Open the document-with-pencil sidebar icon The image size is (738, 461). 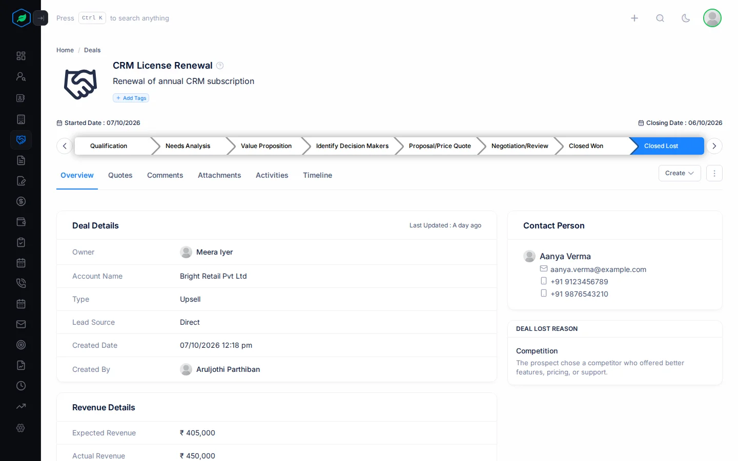[x=21, y=181]
